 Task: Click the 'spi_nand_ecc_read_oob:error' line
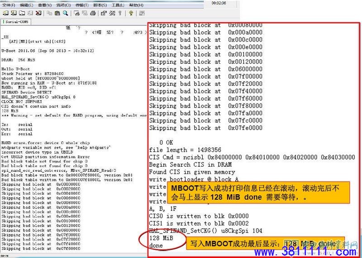pyautogui.click(x=59, y=170)
